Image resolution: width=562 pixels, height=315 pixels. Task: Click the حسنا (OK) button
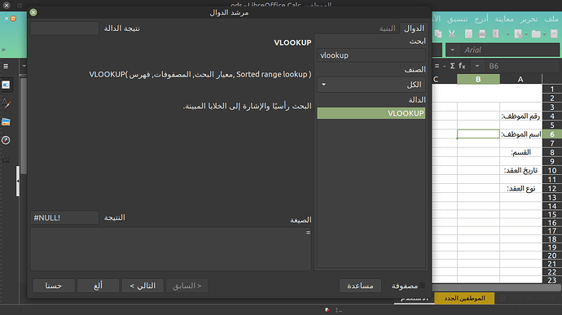pyautogui.click(x=54, y=286)
